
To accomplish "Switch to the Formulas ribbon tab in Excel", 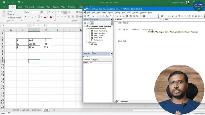I will point(40,7).
